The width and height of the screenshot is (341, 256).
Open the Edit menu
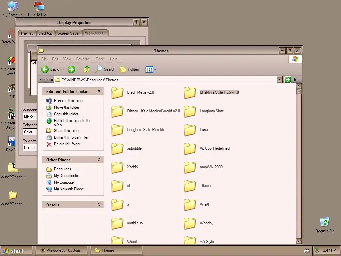click(x=55, y=59)
